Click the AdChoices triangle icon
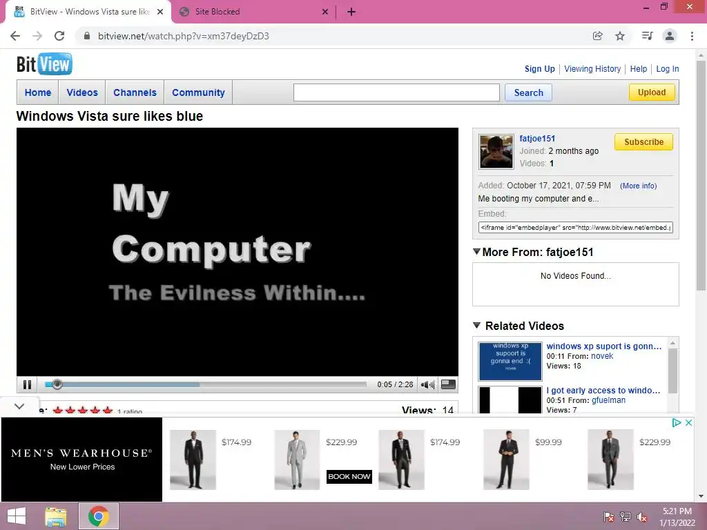 (677, 423)
